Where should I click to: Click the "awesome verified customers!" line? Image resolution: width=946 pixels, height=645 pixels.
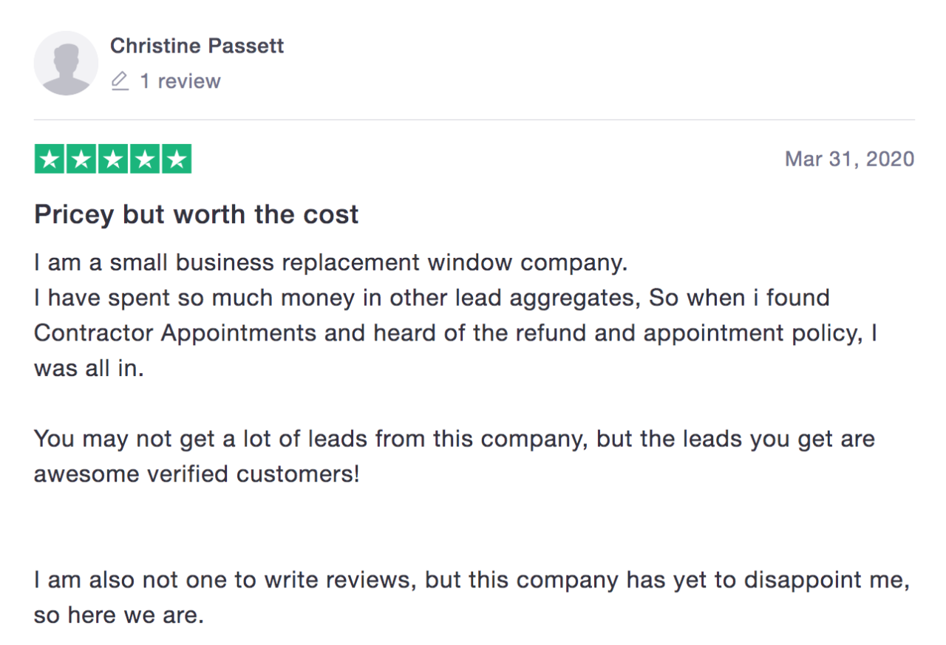tap(197, 474)
